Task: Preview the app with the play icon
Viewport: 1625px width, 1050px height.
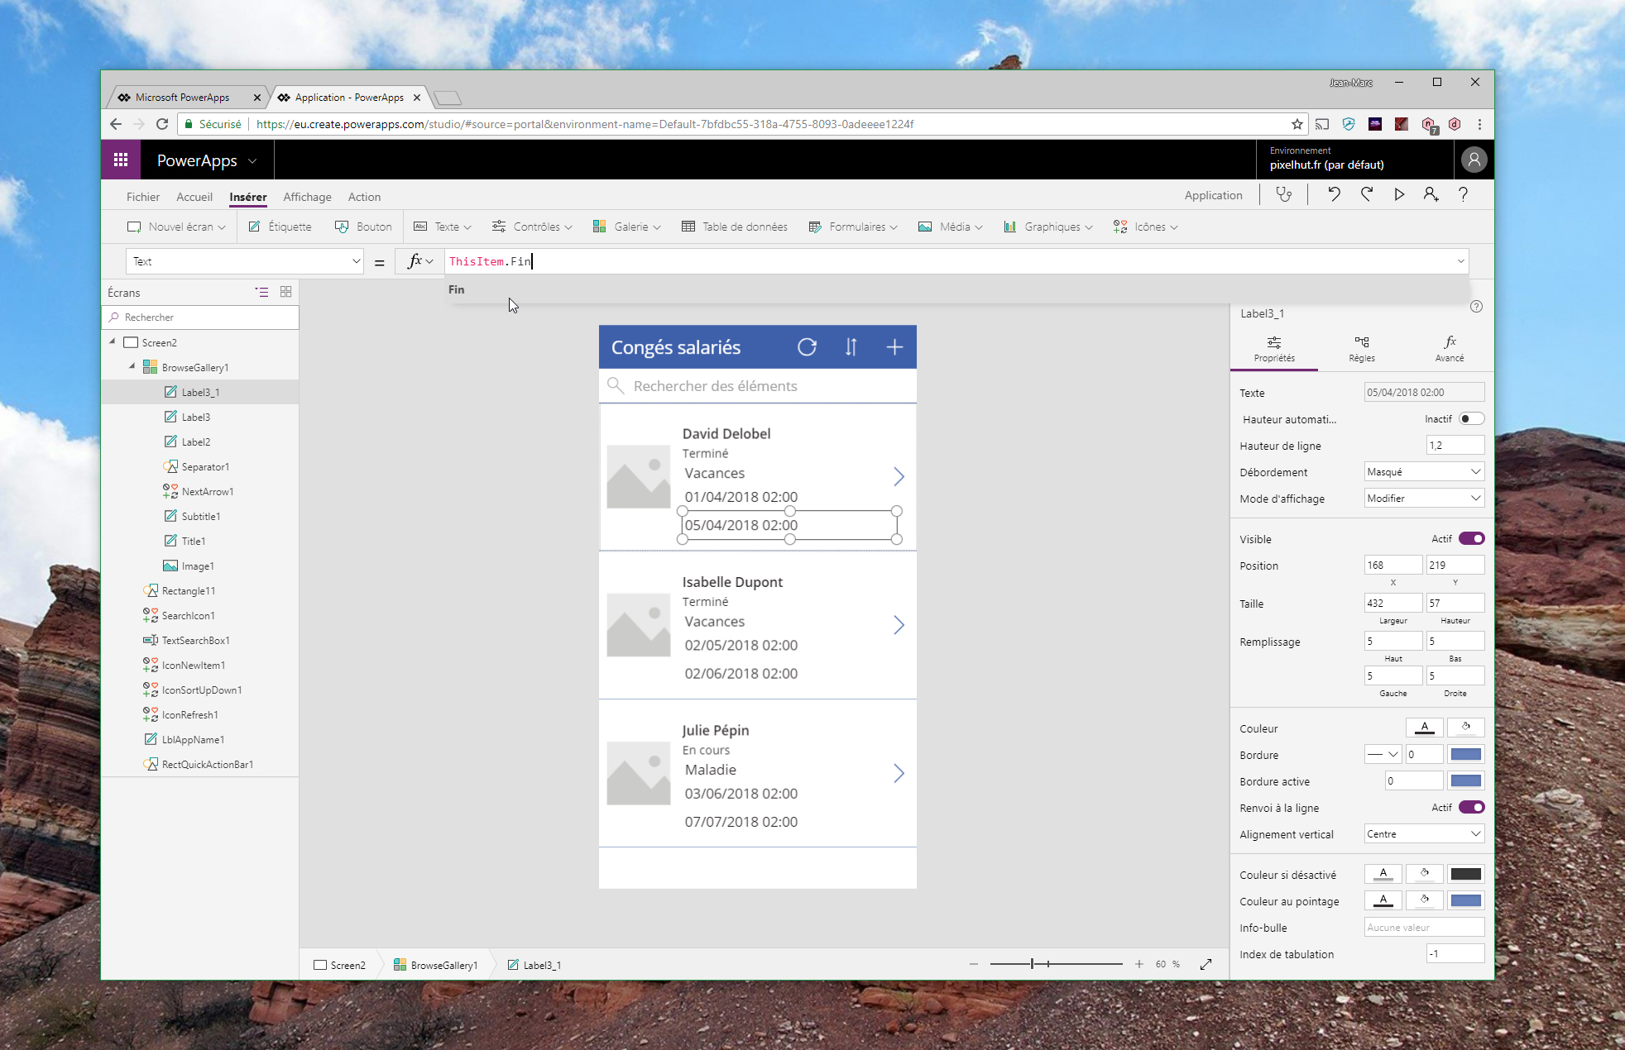Action: coord(1399,195)
